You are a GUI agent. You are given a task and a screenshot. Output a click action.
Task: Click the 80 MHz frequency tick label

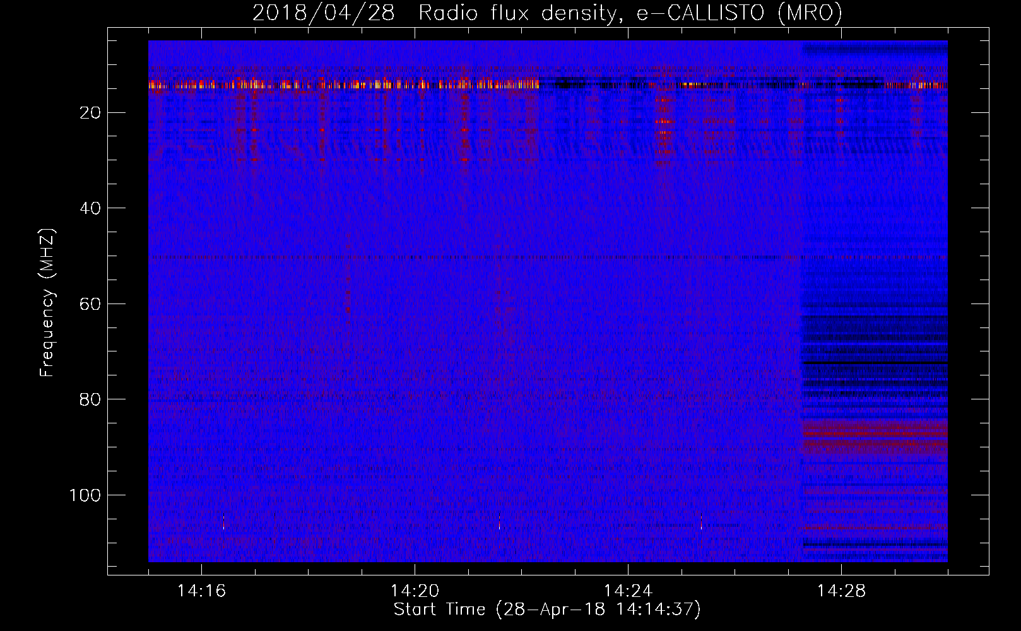pyautogui.click(x=91, y=399)
